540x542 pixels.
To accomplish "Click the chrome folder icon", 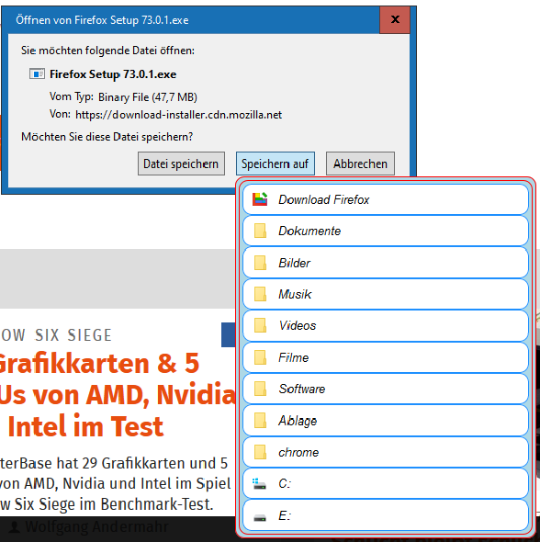I will pyautogui.click(x=260, y=452).
